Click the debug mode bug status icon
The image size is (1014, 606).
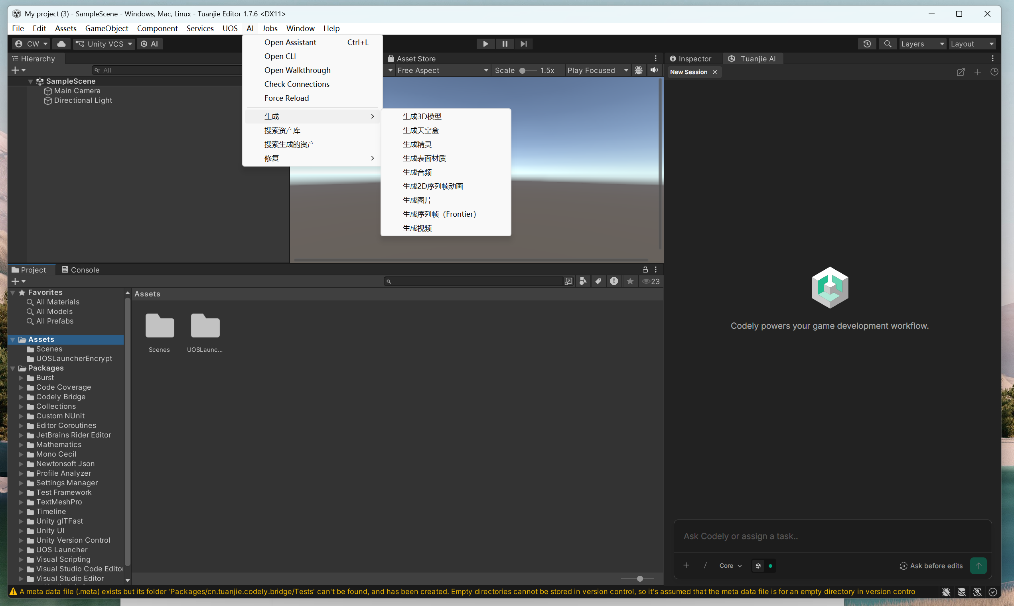[x=946, y=592]
